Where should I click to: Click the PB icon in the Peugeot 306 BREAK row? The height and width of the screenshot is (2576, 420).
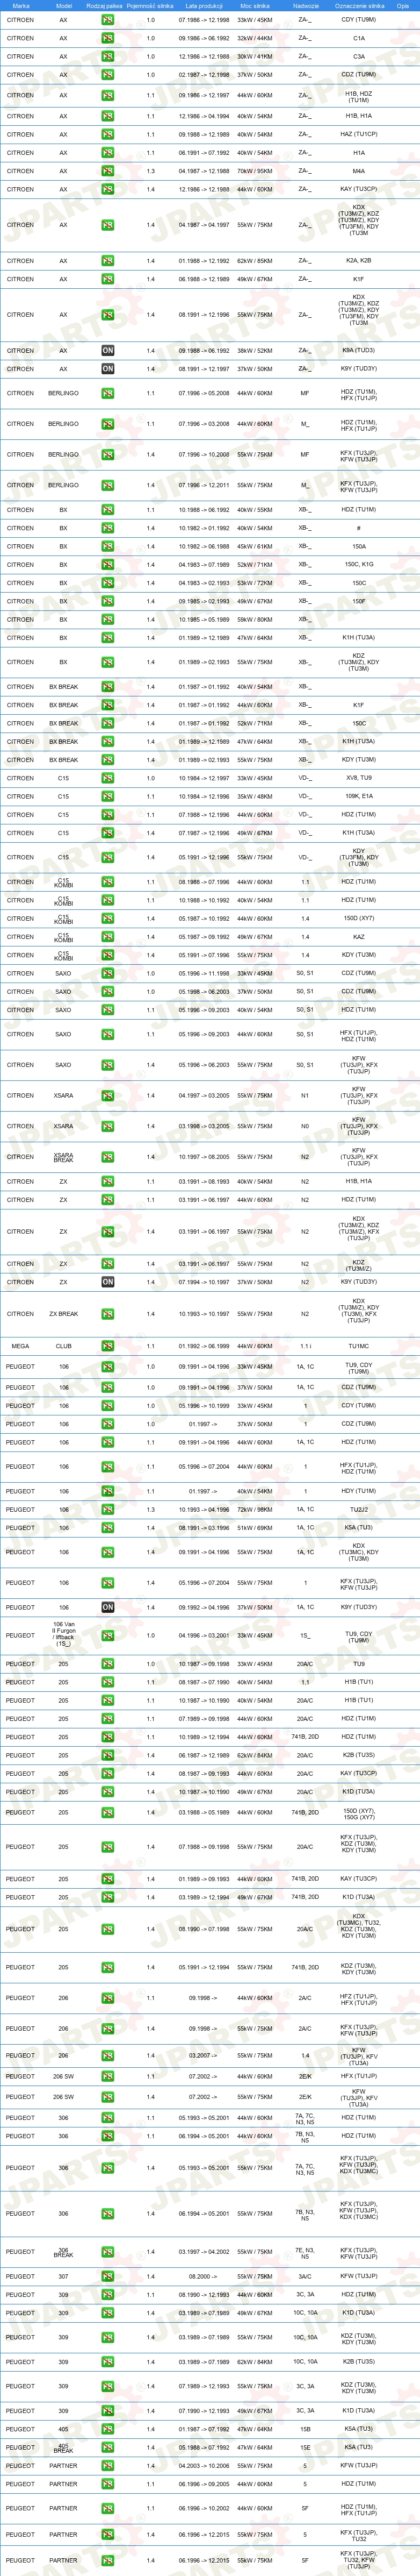[x=108, y=2252]
